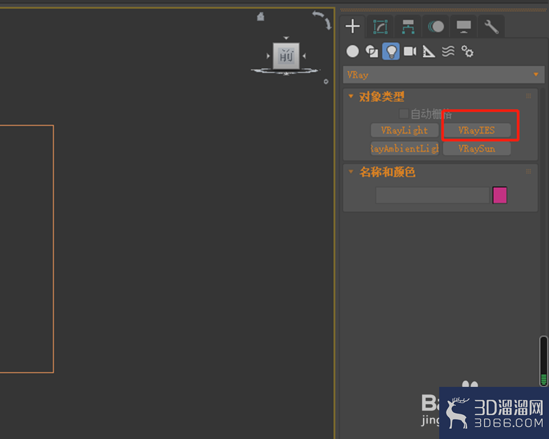The width and height of the screenshot is (549, 439).
Task: Click the VRaySun button
Action: coord(477,148)
